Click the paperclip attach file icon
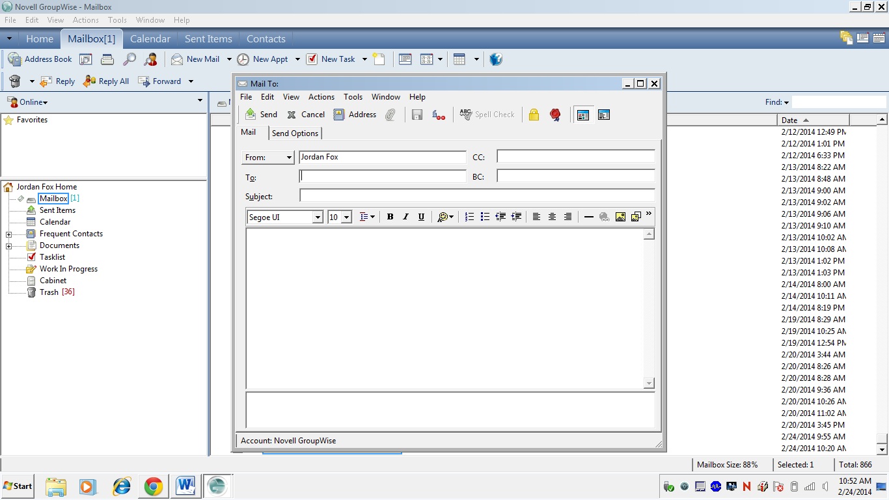The height and width of the screenshot is (500, 889). click(x=390, y=115)
